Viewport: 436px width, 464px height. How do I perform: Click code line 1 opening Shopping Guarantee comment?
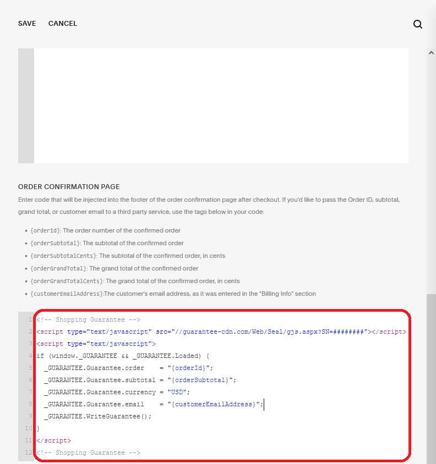coord(88,319)
